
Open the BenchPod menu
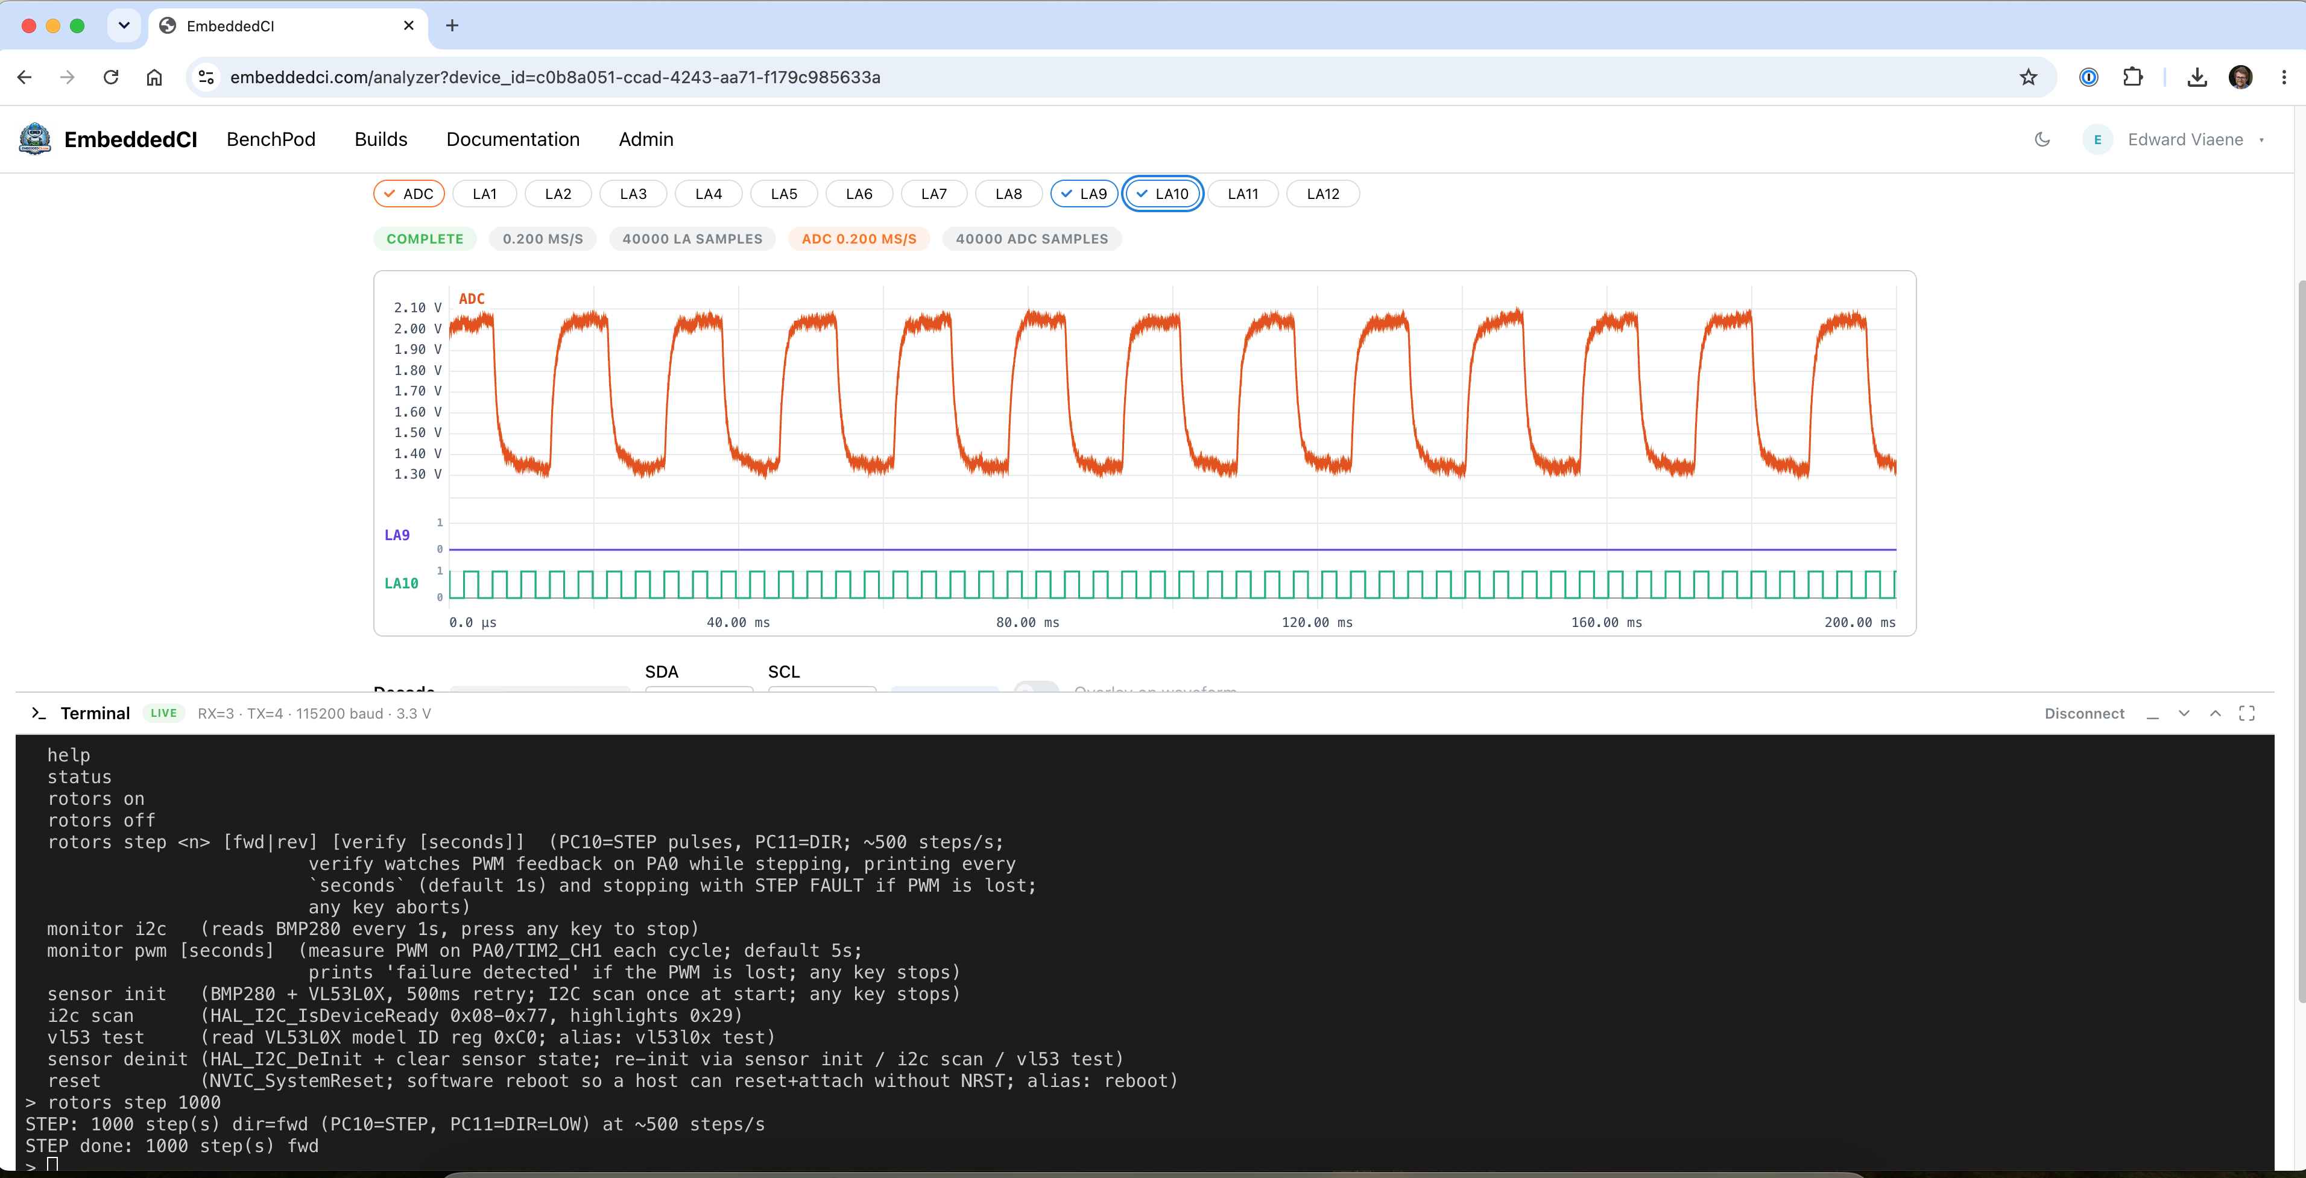pos(270,140)
